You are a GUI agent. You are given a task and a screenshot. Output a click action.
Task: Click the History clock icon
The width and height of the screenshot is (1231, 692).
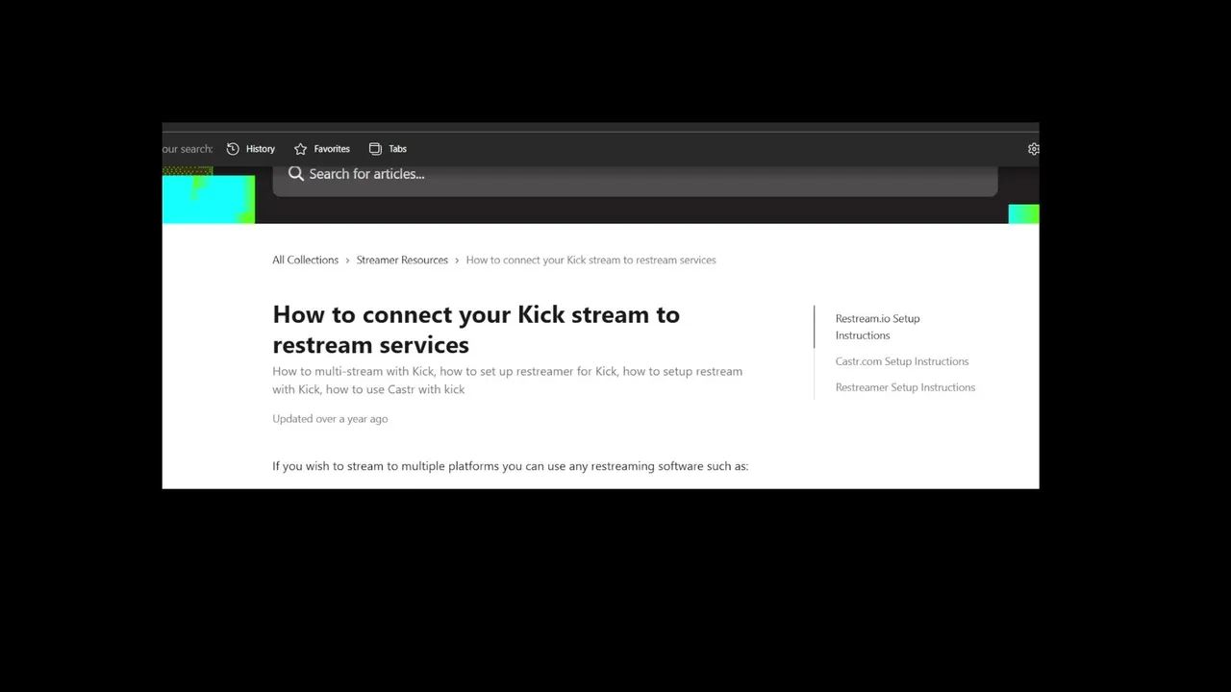[233, 149]
